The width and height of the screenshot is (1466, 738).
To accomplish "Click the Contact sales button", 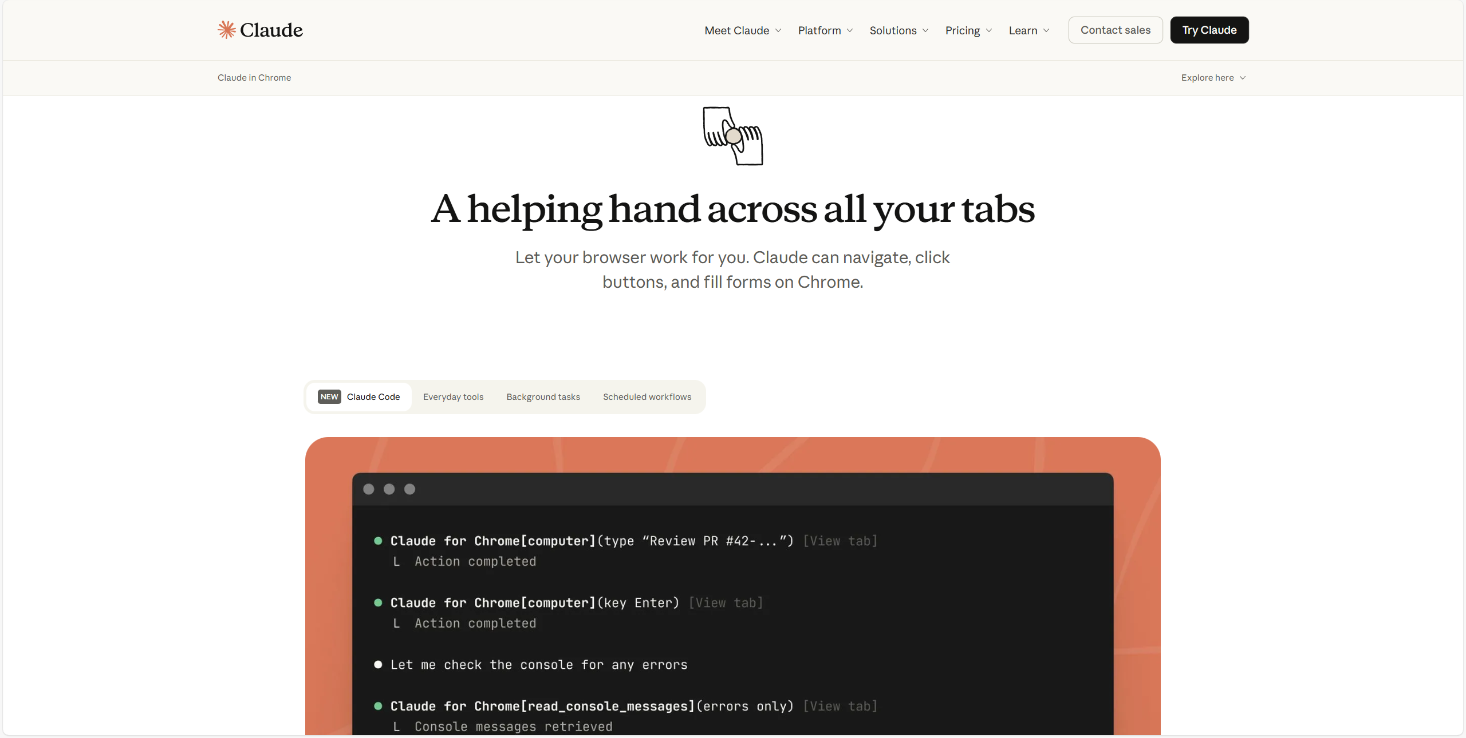I will coord(1116,30).
